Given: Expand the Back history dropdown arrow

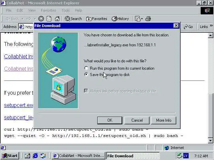Looking at the screenshot, I should pos(23,19).
